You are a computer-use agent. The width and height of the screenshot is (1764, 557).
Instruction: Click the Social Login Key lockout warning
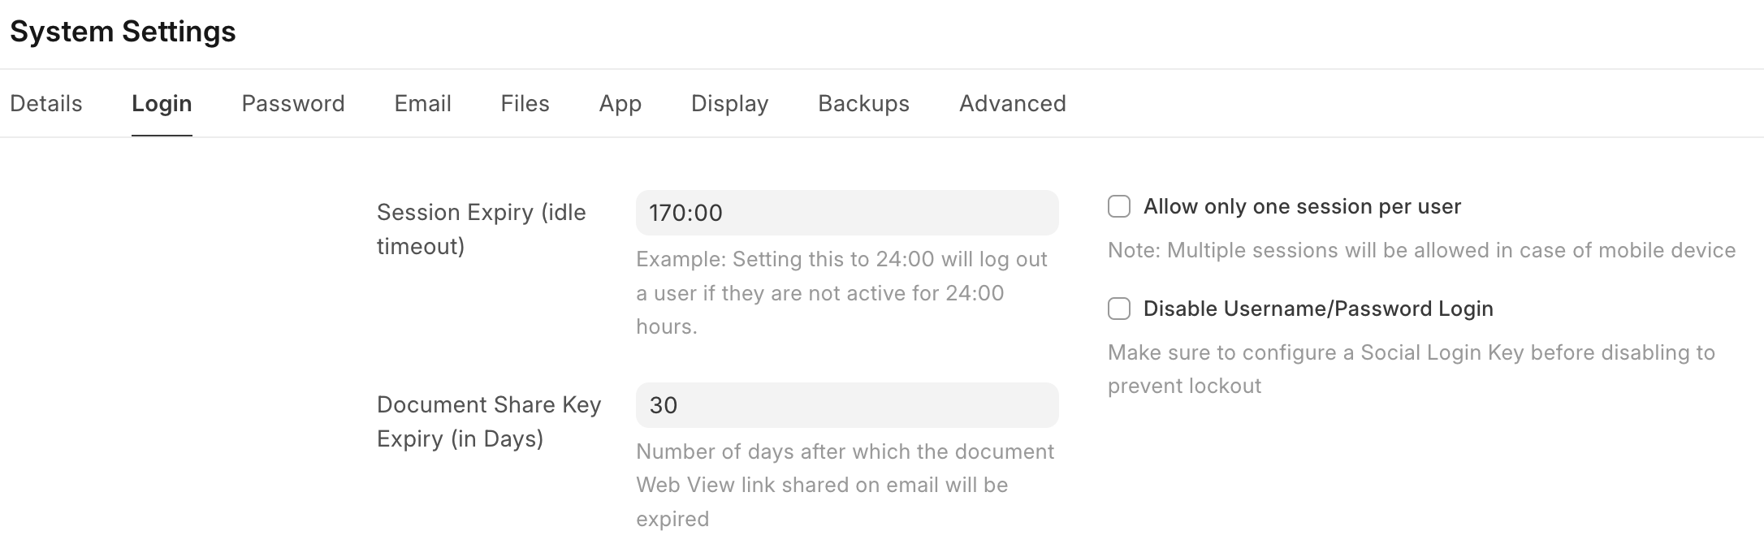[x=1411, y=369]
